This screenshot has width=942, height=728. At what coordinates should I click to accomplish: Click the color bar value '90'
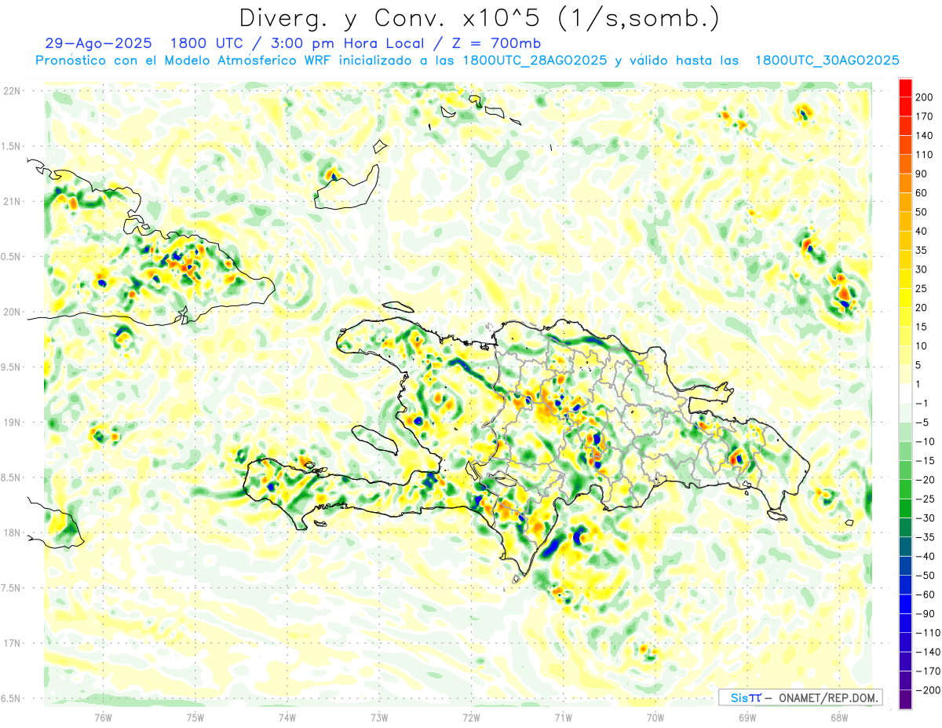[922, 174]
